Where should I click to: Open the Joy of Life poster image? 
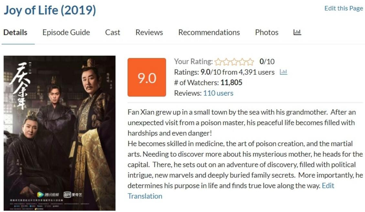click(59, 133)
